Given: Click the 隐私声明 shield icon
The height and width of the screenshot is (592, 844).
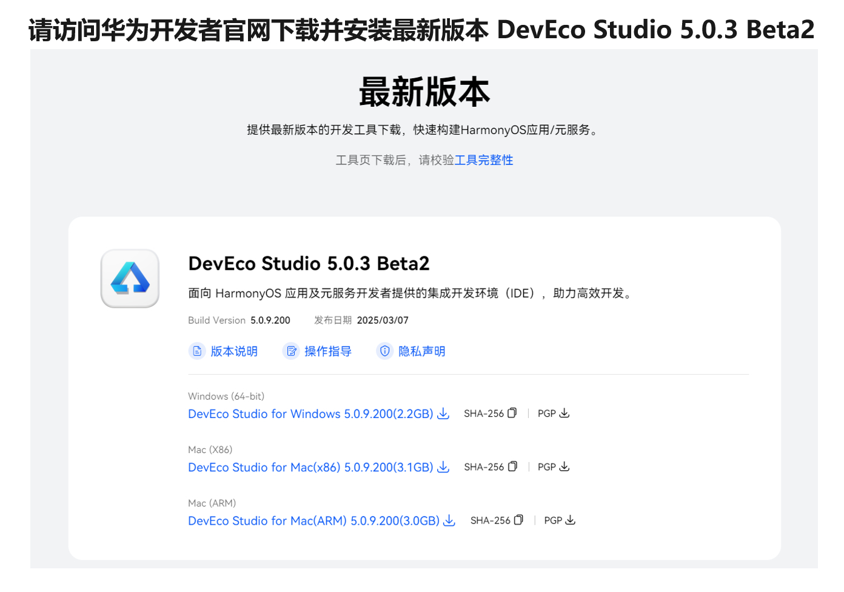Looking at the screenshot, I should click(385, 351).
